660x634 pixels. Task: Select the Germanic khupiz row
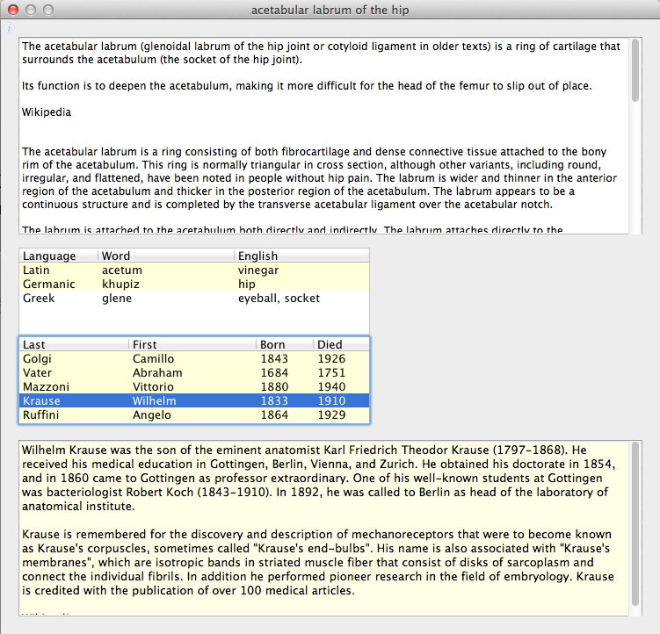point(193,285)
